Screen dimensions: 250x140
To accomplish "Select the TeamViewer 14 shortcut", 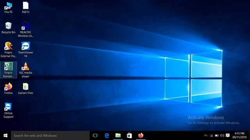I will tap(25, 50).
